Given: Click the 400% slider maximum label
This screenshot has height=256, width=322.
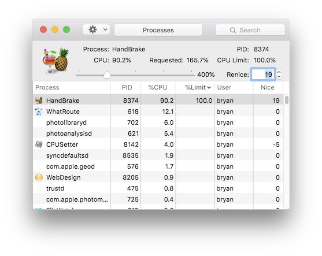Looking at the screenshot, I should (x=206, y=75).
